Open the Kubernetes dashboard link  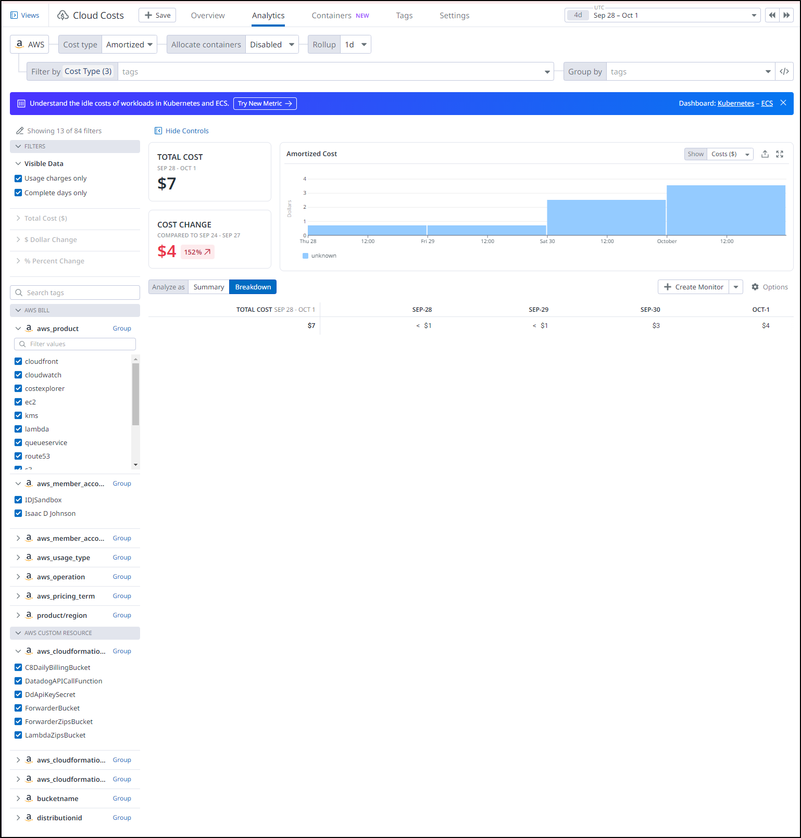[735, 104]
